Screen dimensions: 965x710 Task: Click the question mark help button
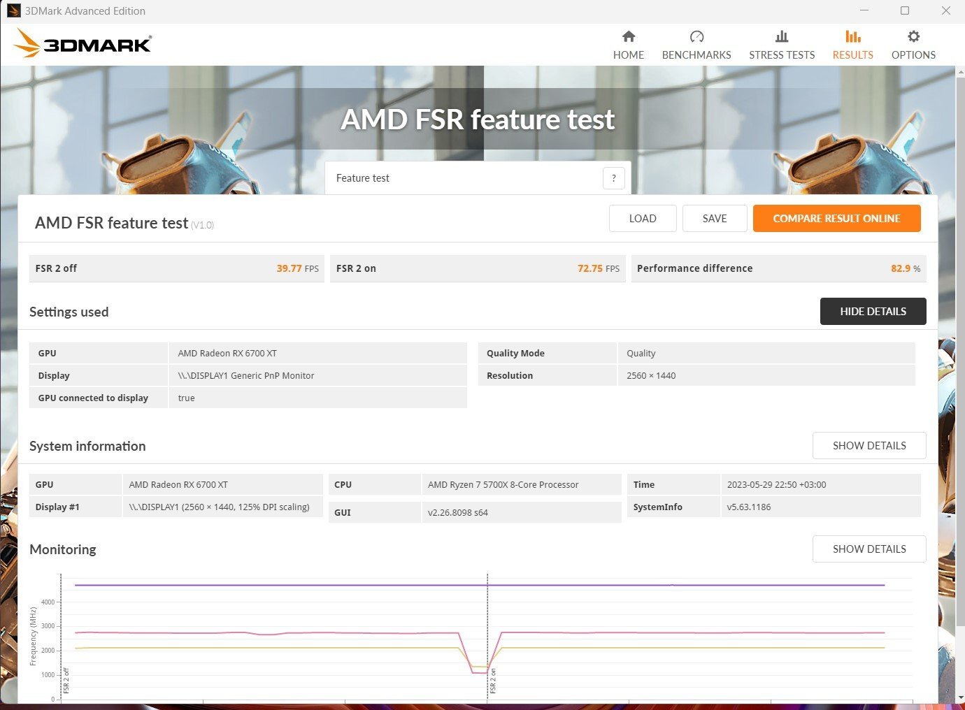click(x=613, y=178)
